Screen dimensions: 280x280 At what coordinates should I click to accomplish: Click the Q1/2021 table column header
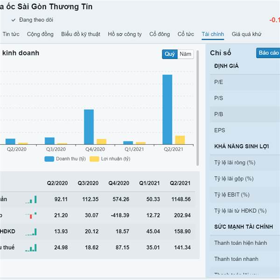pyautogui.click(x=149, y=183)
